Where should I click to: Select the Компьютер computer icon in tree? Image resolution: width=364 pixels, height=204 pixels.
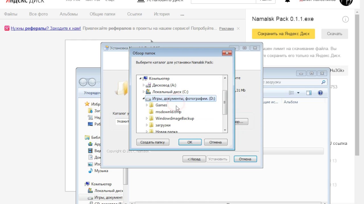[x=145, y=78]
